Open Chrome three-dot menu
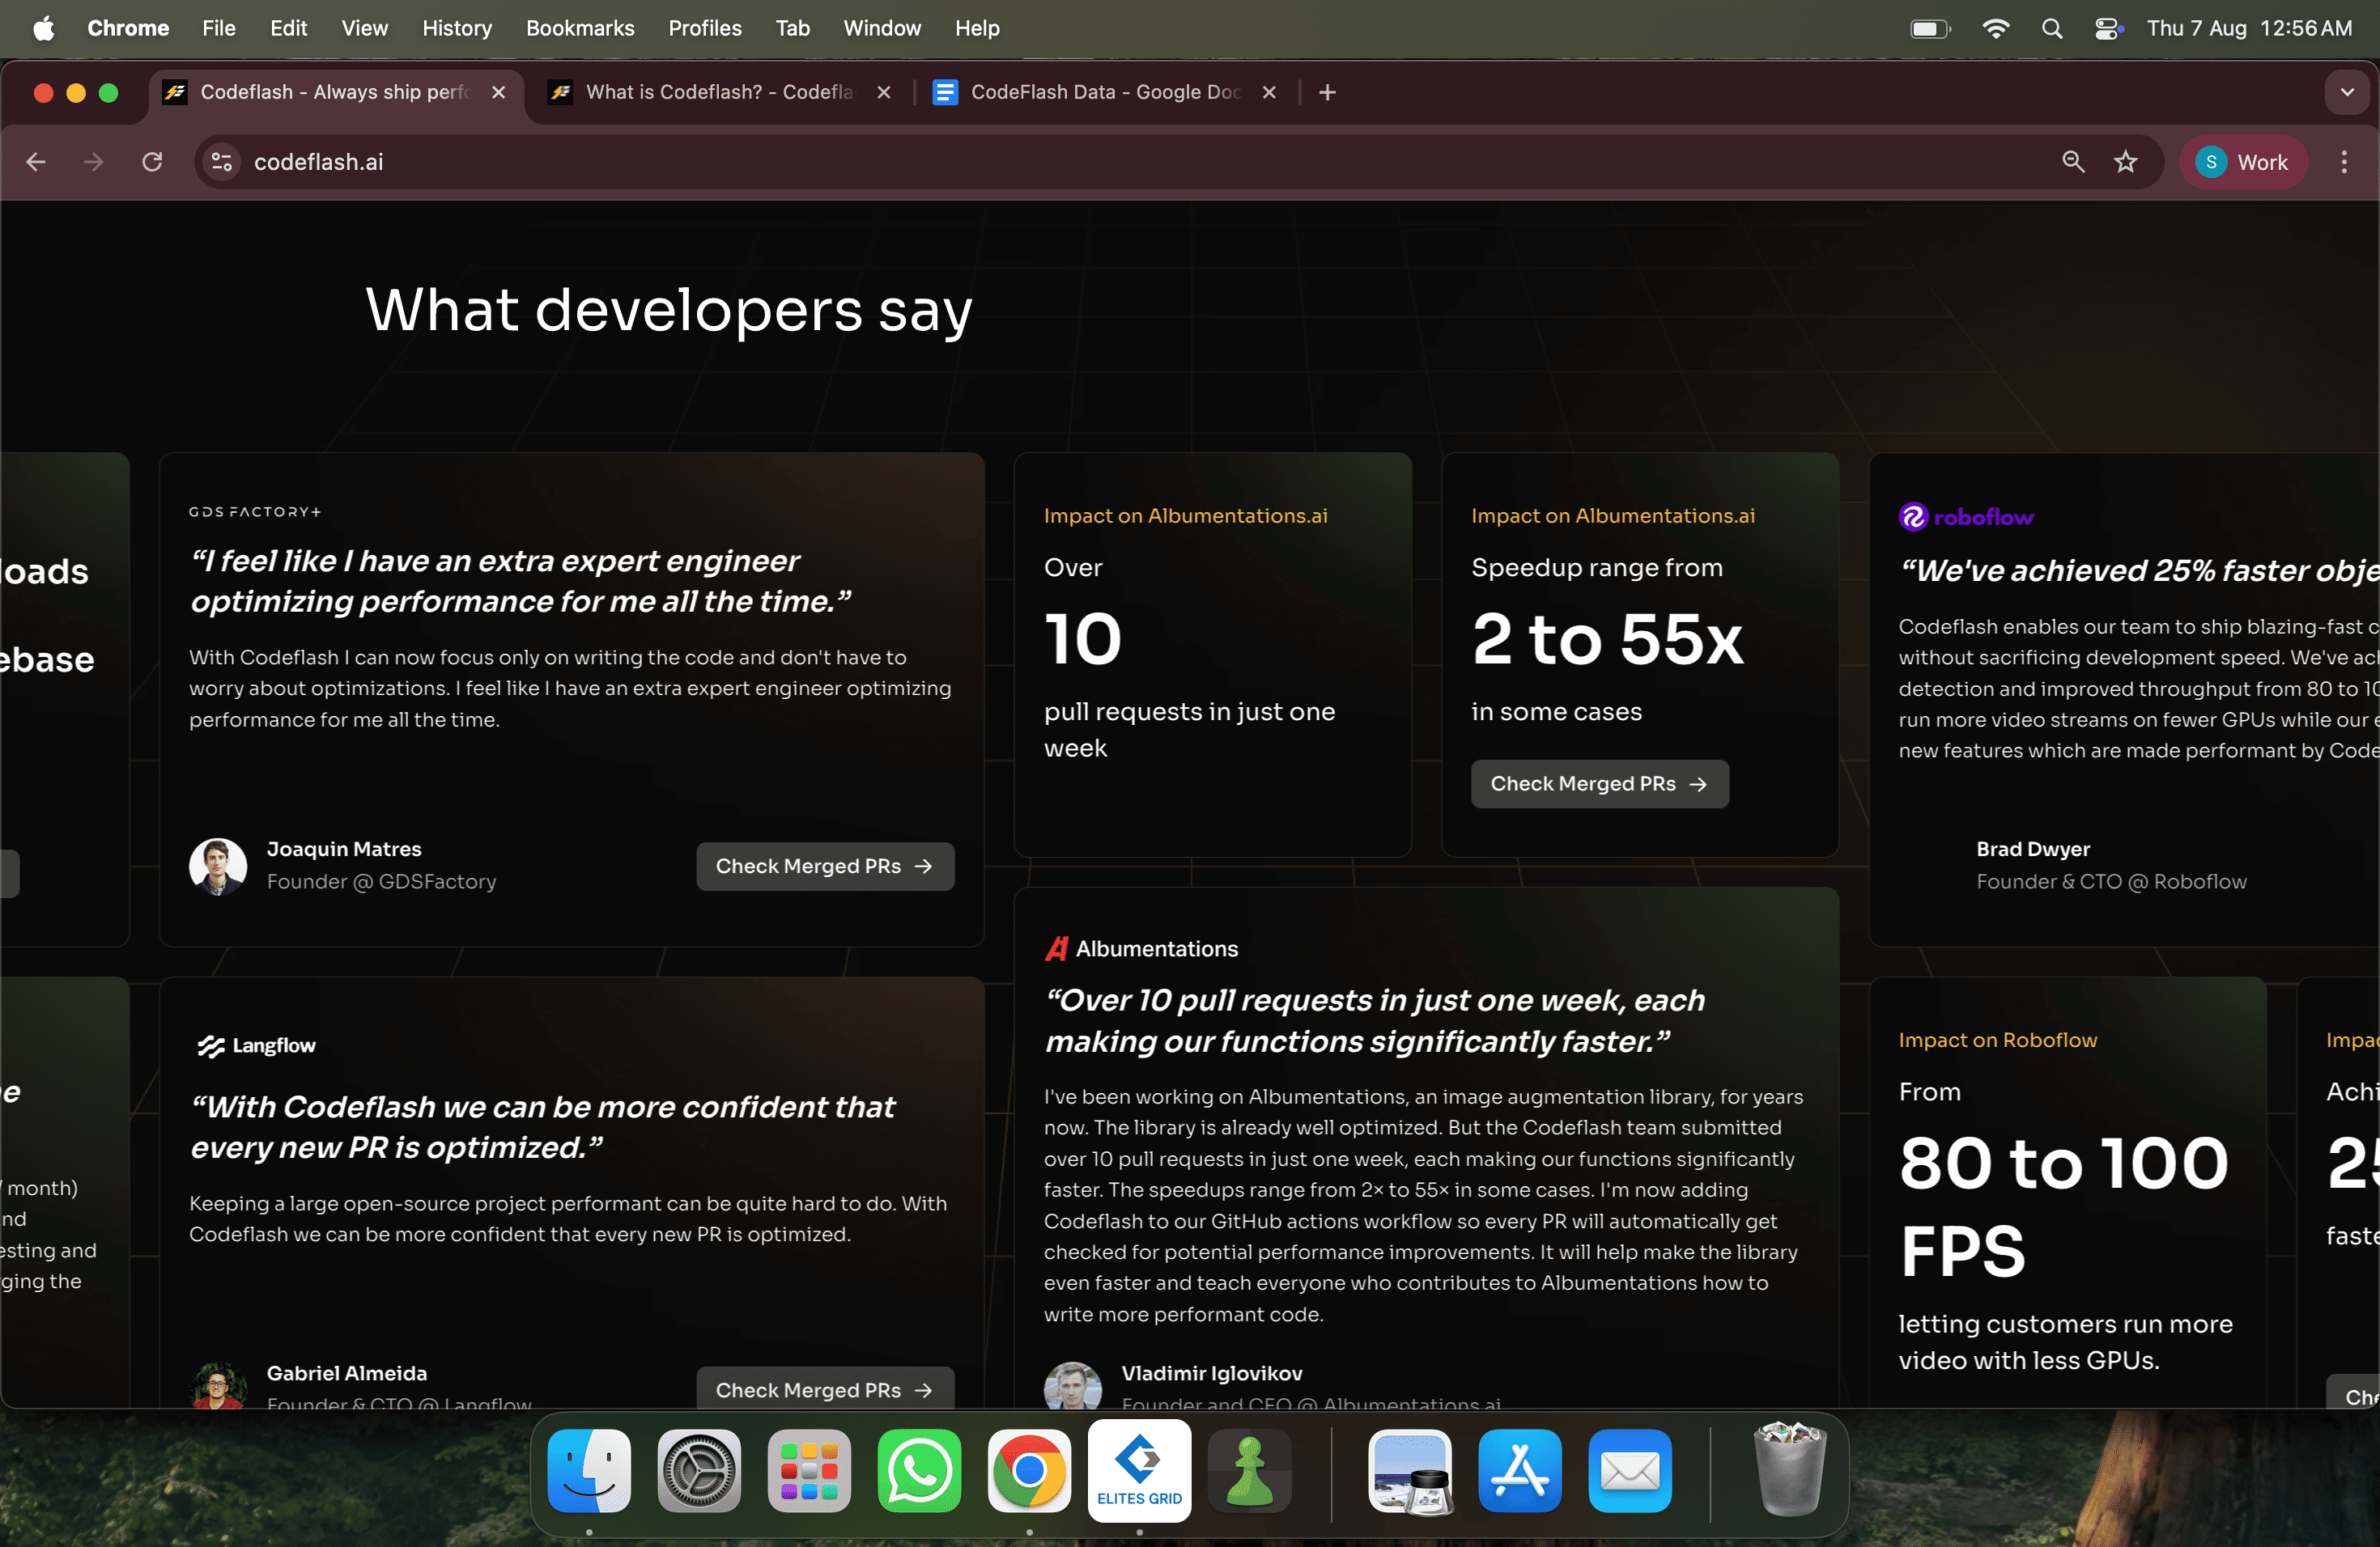 [x=2343, y=162]
